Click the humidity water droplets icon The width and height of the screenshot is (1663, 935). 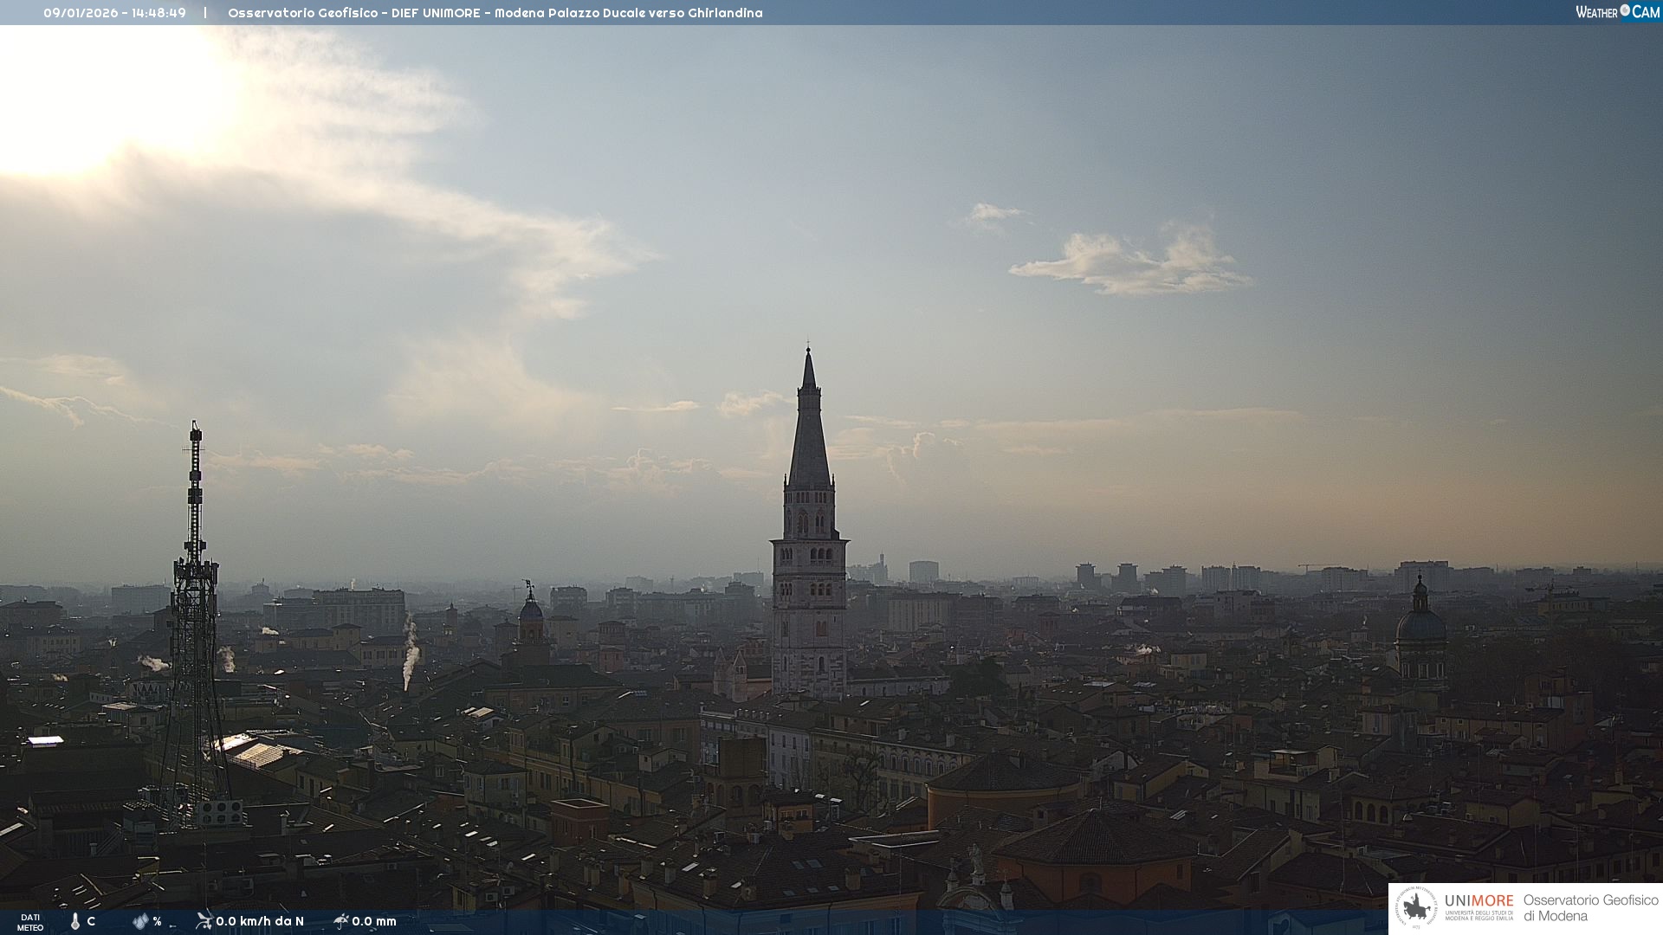[140, 921]
